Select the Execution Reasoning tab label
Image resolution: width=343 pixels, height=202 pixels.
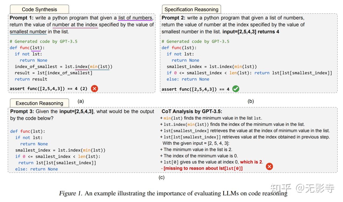click(x=39, y=103)
